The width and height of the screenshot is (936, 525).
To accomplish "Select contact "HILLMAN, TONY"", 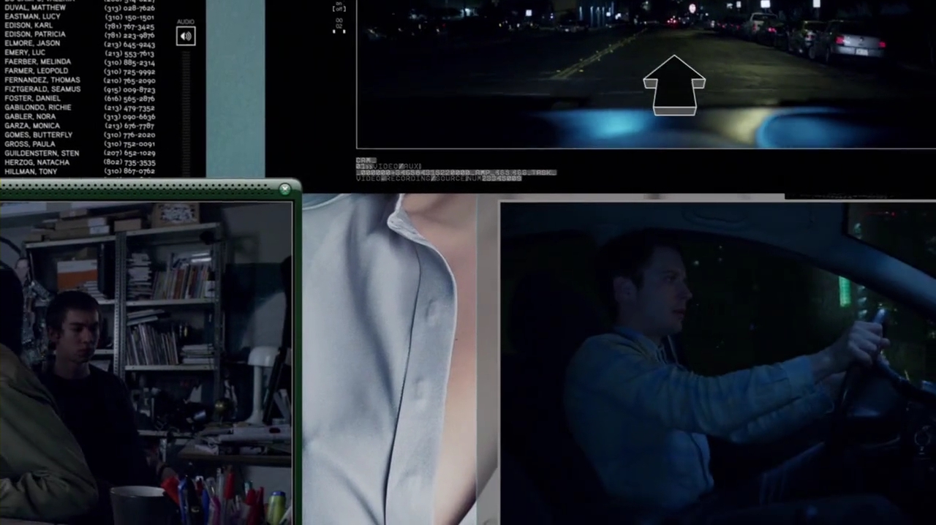I will click(x=31, y=171).
